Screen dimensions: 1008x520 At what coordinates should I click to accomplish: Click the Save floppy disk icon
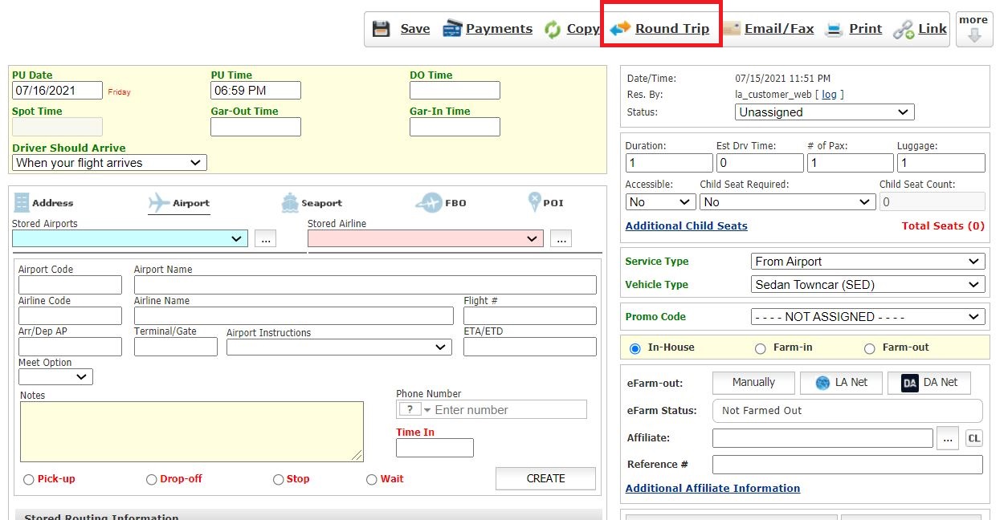tap(382, 29)
